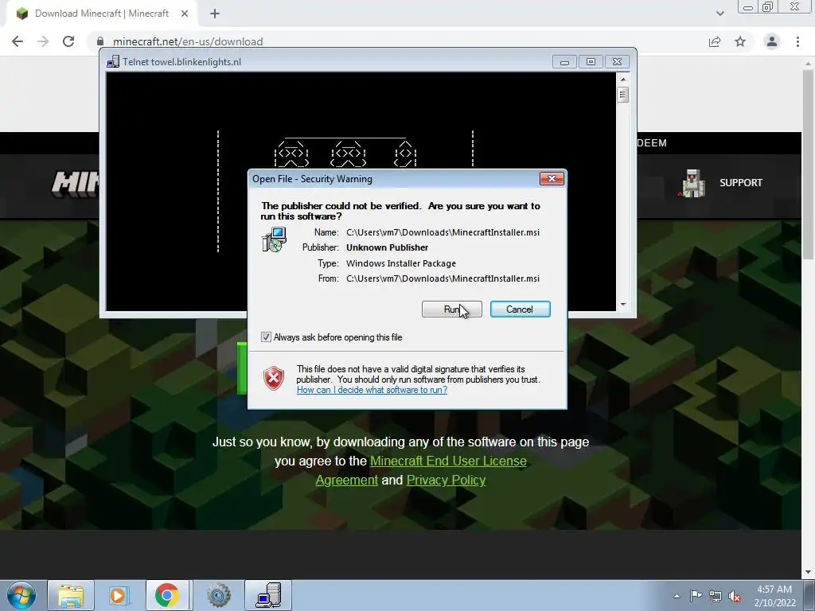The height and width of the screenshot is (611, 815).
Task: Close the Open File Security Warning dialog
Action: point(552,179)
